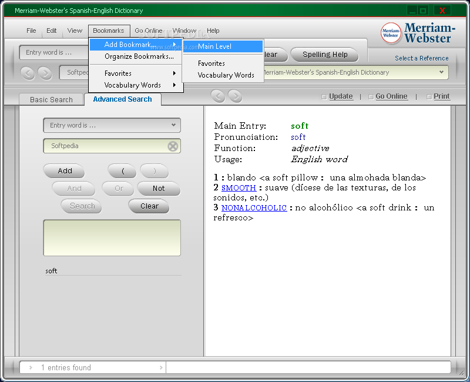Click the Merriam-Webster logo

point(418,33)
